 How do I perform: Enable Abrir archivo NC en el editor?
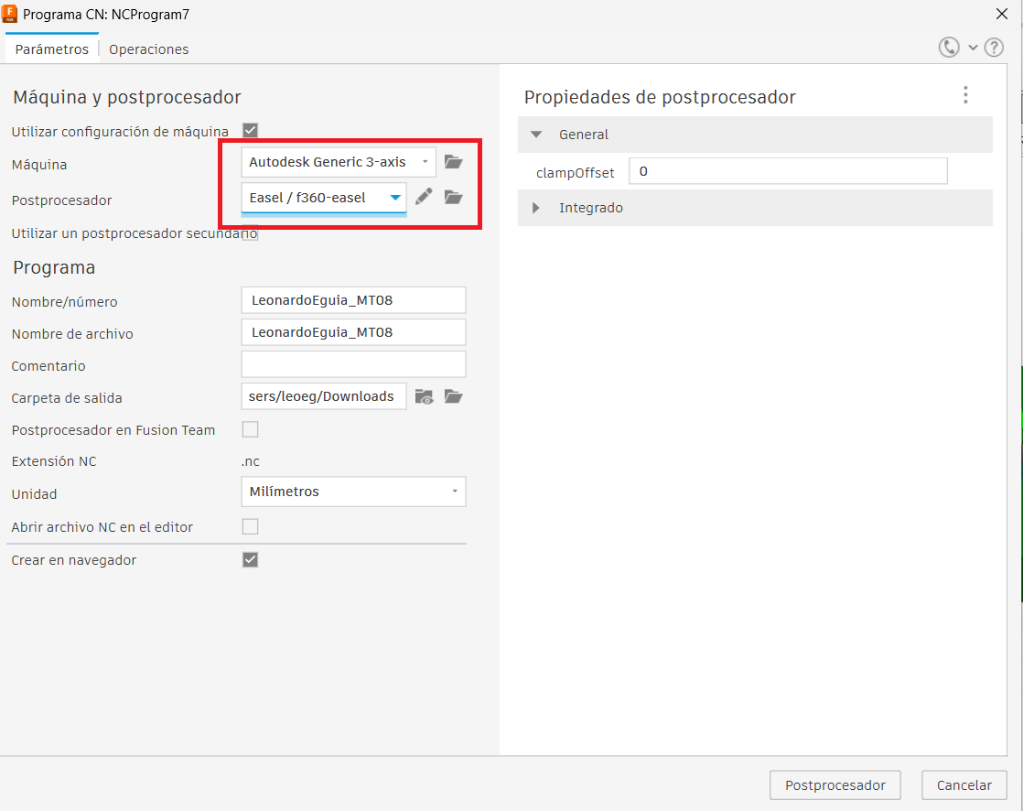tap(251, 526)
